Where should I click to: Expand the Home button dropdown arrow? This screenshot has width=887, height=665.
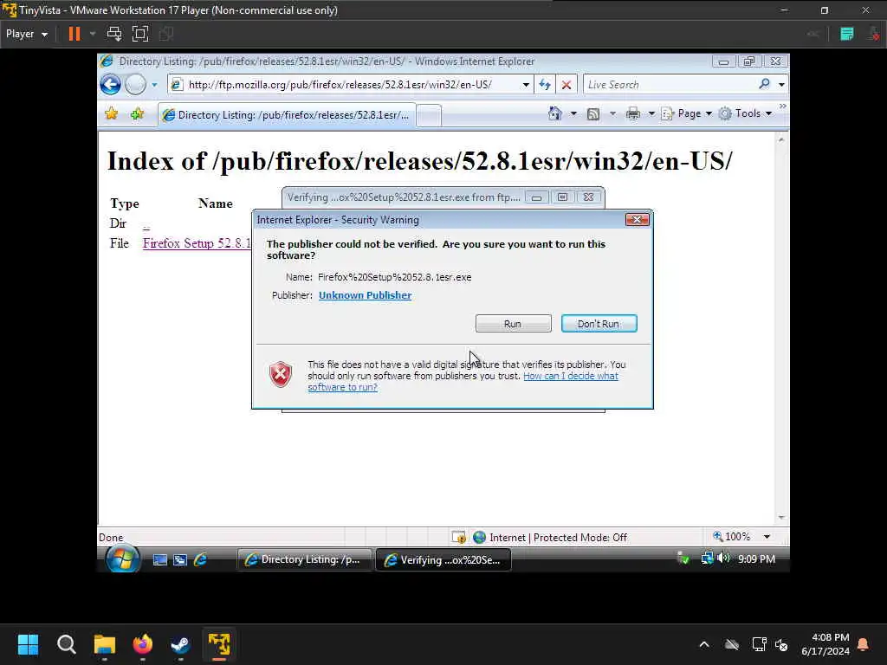(x=573, y=113)
